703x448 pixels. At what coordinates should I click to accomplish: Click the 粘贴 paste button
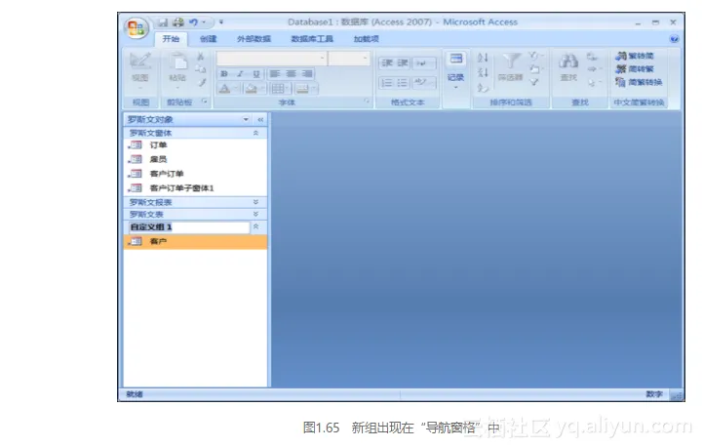[177, 71]
